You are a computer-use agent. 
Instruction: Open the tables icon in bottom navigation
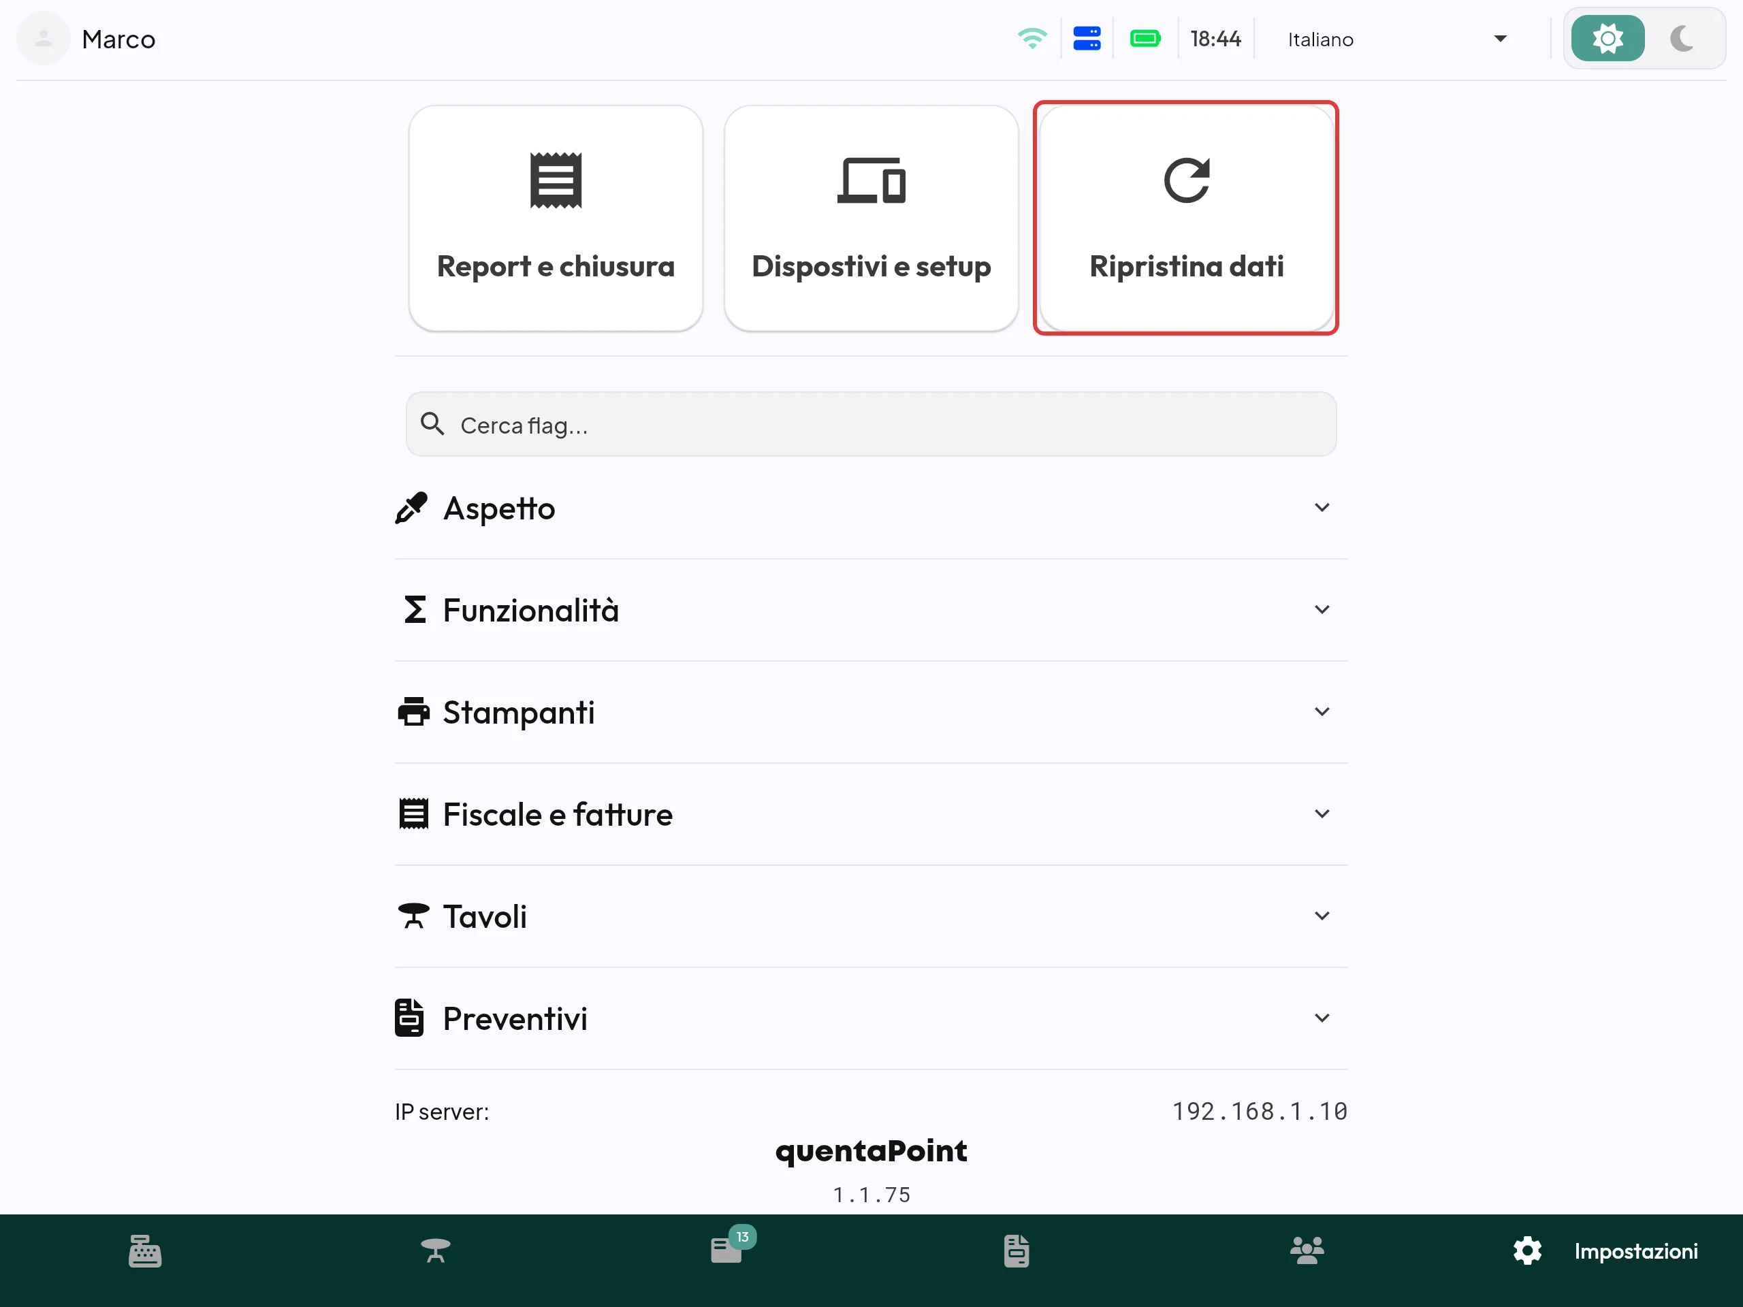pos(436,1251)
